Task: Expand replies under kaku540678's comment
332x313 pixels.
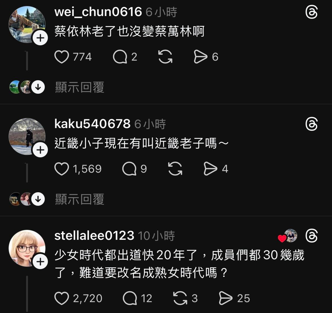Action: coord(80,199)
